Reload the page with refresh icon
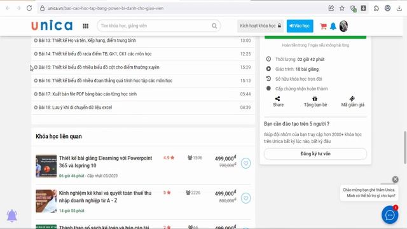407x229 pixels. [29, 8]
